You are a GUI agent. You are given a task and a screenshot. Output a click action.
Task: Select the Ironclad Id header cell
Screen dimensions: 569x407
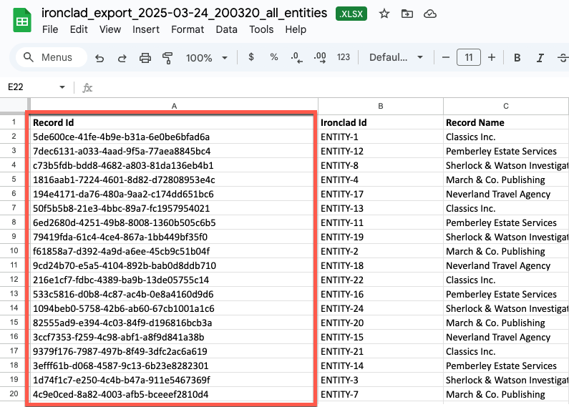pyautogui.click(x=381, y=122)
